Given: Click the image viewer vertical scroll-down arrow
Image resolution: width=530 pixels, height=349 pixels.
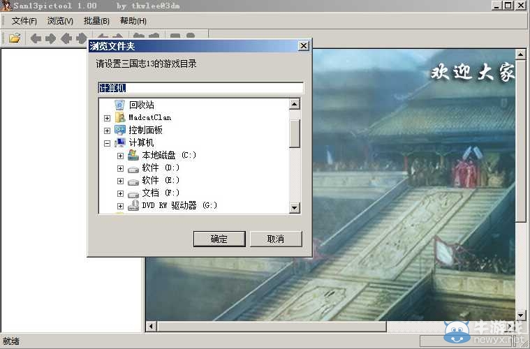Looking at the screenshot, I should pos(520,315).
